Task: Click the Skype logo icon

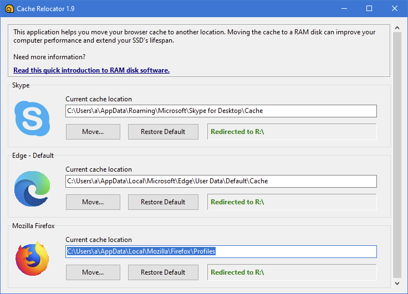Action: click(x=32, y=118)
